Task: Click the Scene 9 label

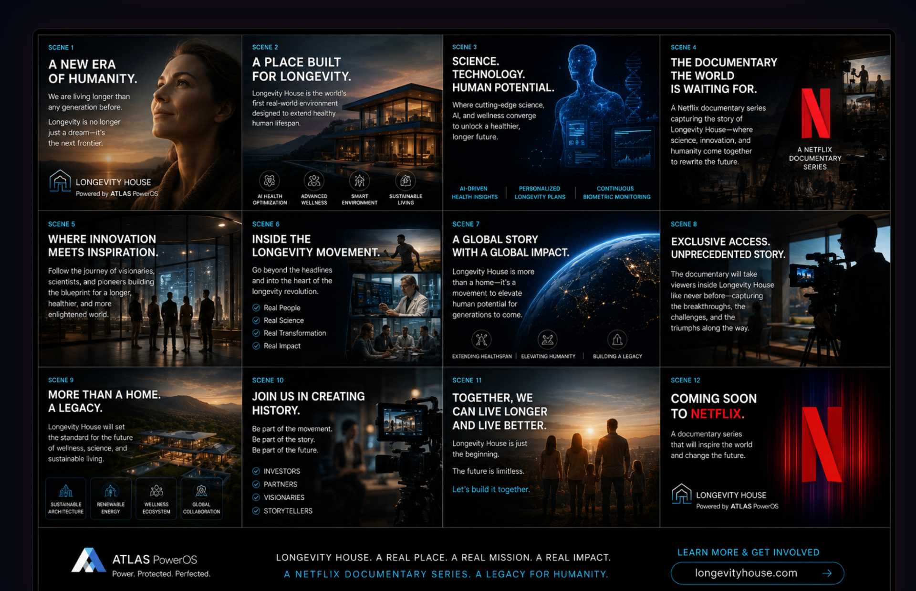Action: pos(61,380)
